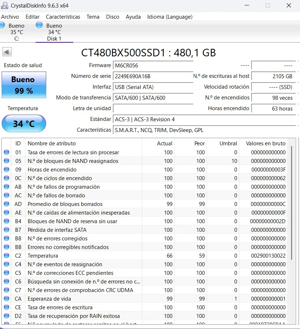This screenshot has width=300, height=329.
Task: Click the Bueno 99 % health status button
Action: (24, 85)
